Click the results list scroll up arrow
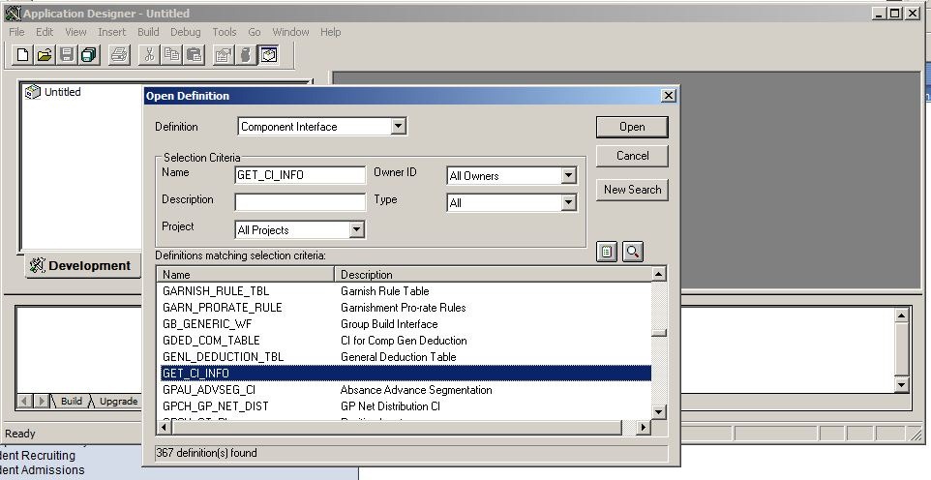This screenshot has height=480, width=931. (658, 274)
